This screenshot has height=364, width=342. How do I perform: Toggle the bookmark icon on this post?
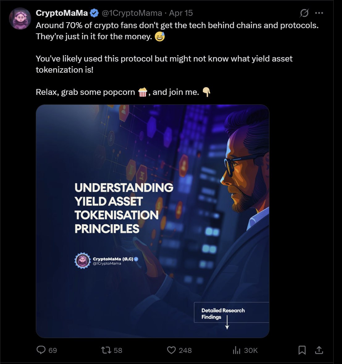point(302,350)
